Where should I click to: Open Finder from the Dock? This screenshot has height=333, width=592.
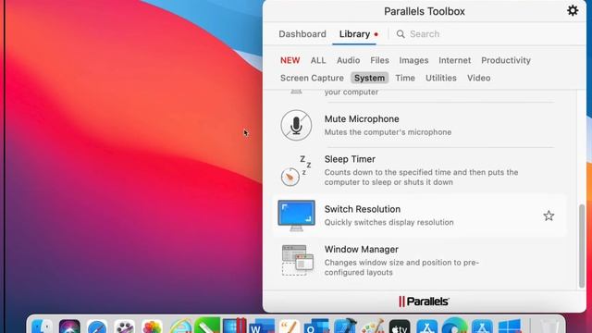(43, 327)
